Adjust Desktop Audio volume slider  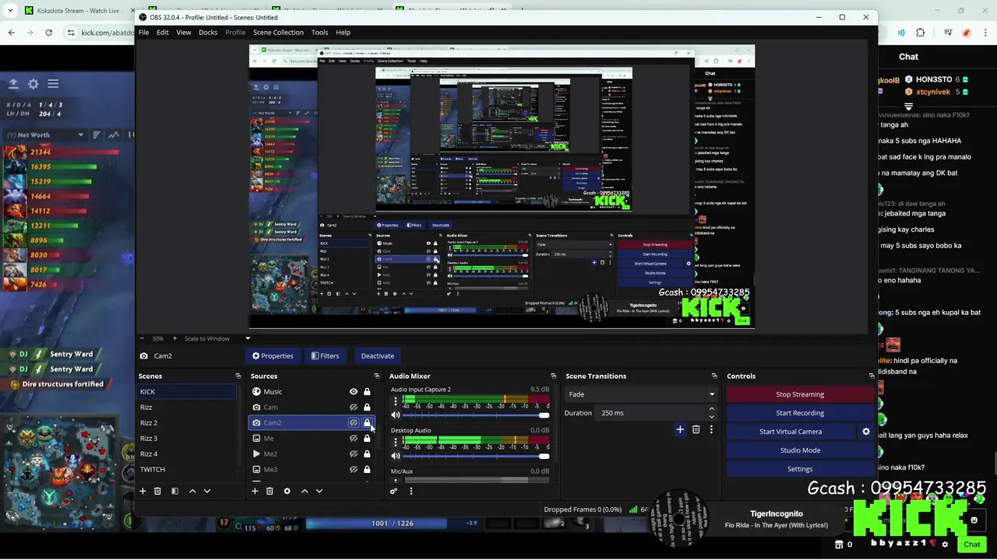[x=476, y=456]
